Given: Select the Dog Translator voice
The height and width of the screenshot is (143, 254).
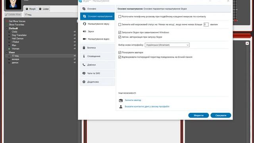Looking at the screenshot, I should pyautogui.click(x=19, y=35).
